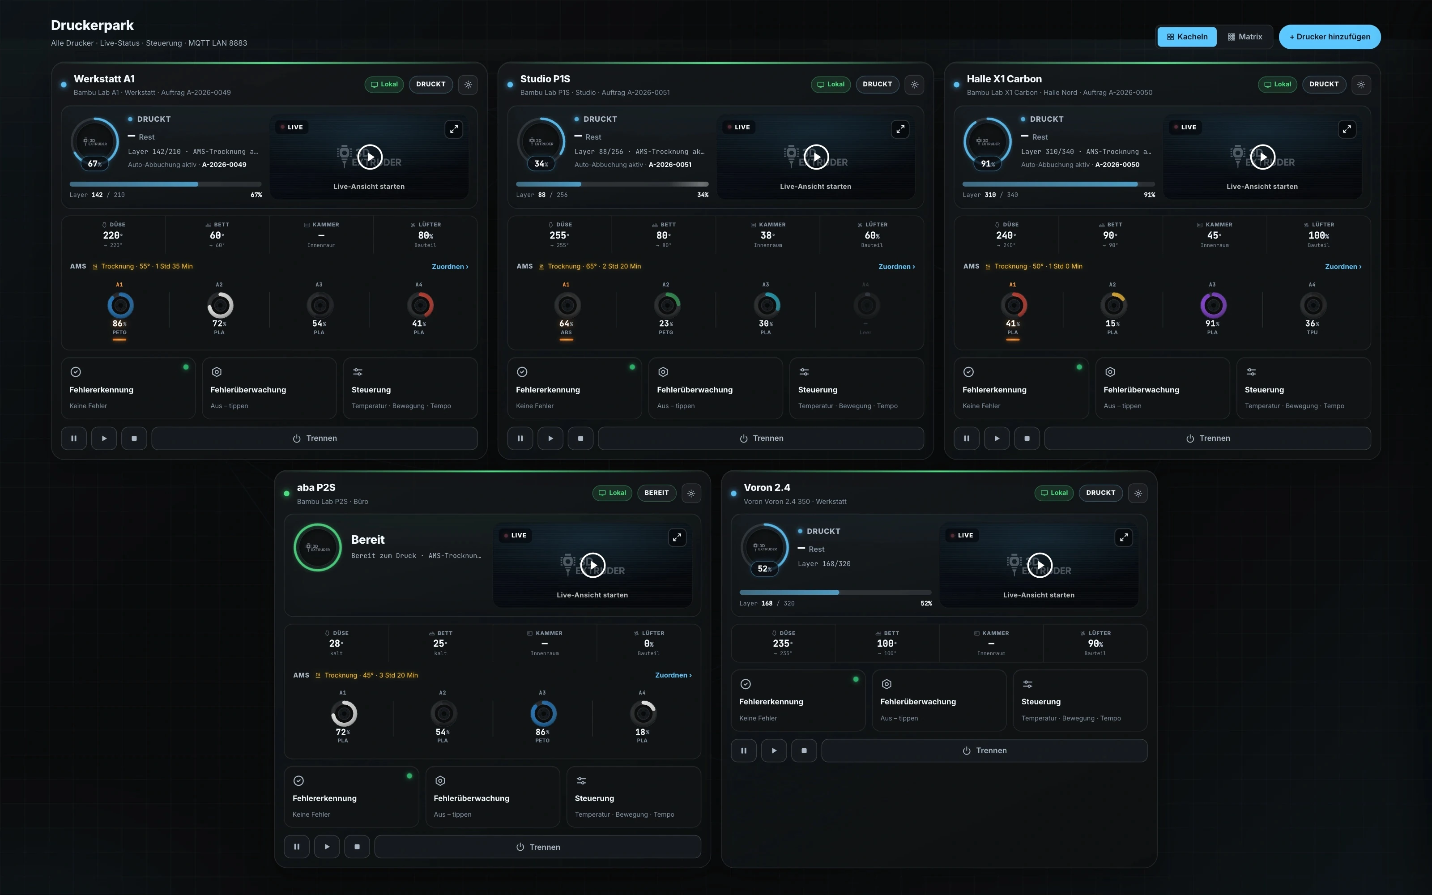Pause the print on Halle X1 Carbon
Viewport: 1432px width, 895px height.
point(967,439)
